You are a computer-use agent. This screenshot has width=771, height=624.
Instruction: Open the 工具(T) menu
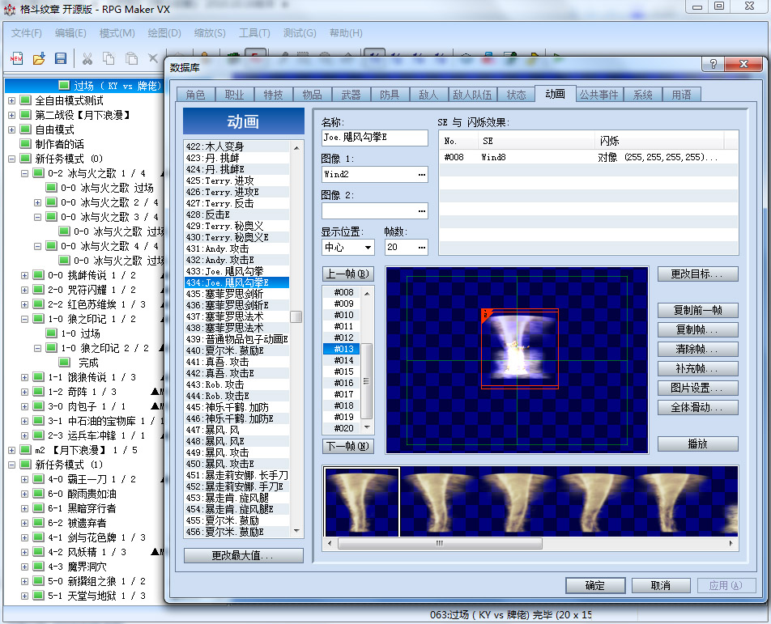(x=254, y=33)
